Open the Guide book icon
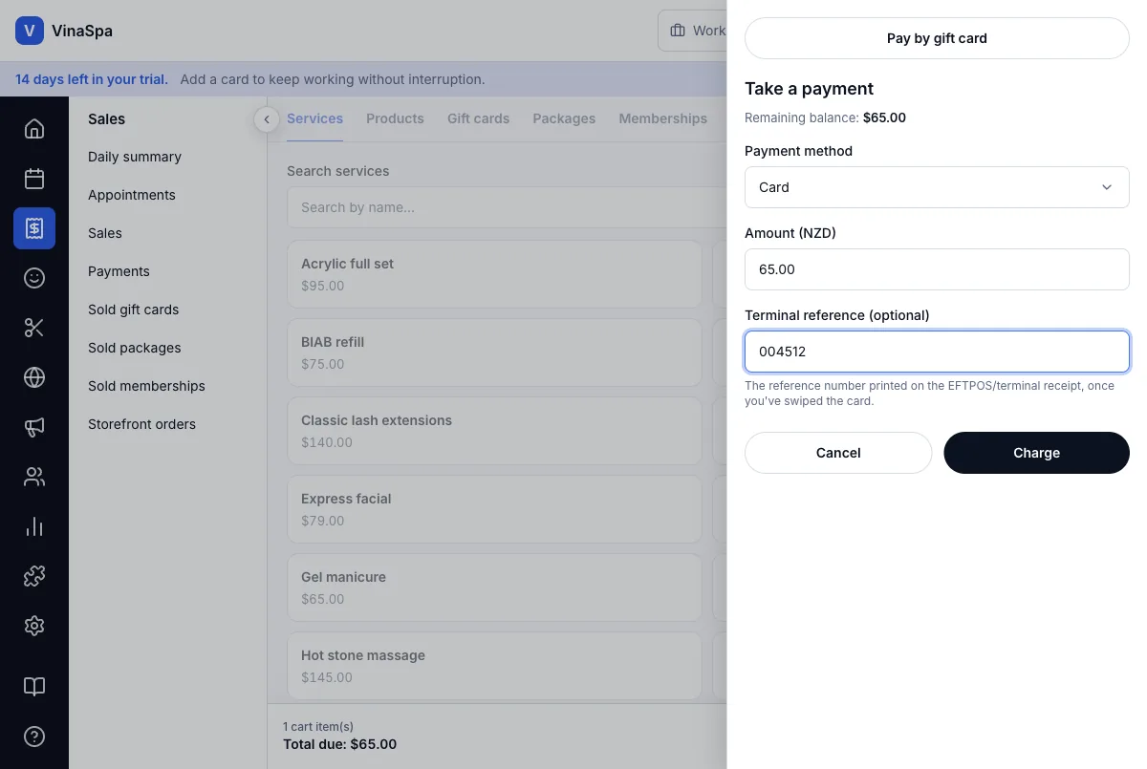The width and height of the screenshot is (1147, 769). [x=34, y=687]
